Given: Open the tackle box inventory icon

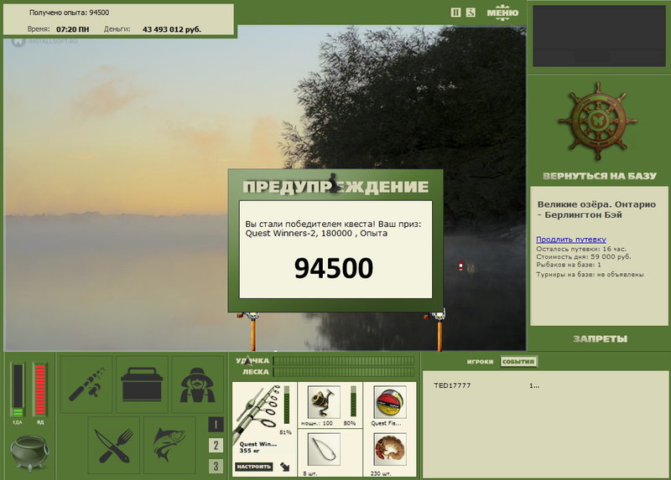Looking at the screenshot, I should point(142,384).
